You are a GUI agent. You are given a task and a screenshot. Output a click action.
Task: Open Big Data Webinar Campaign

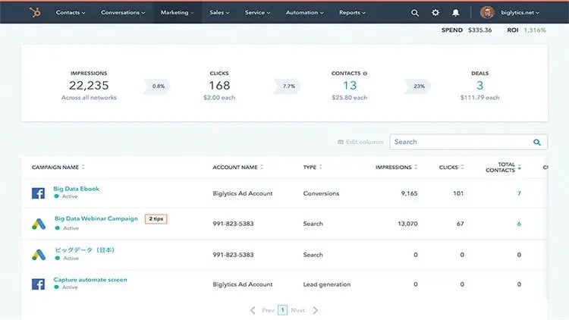pos(96,218)
